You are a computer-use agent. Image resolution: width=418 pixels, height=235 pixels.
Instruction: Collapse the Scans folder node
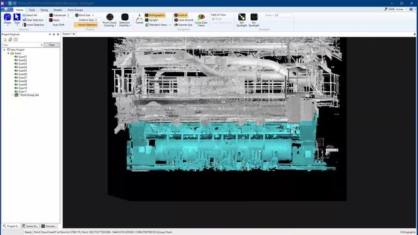coord(8,54)
